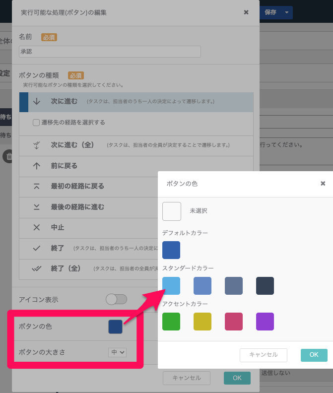Select the purple accent color swatch

click(x=265, y=322)
